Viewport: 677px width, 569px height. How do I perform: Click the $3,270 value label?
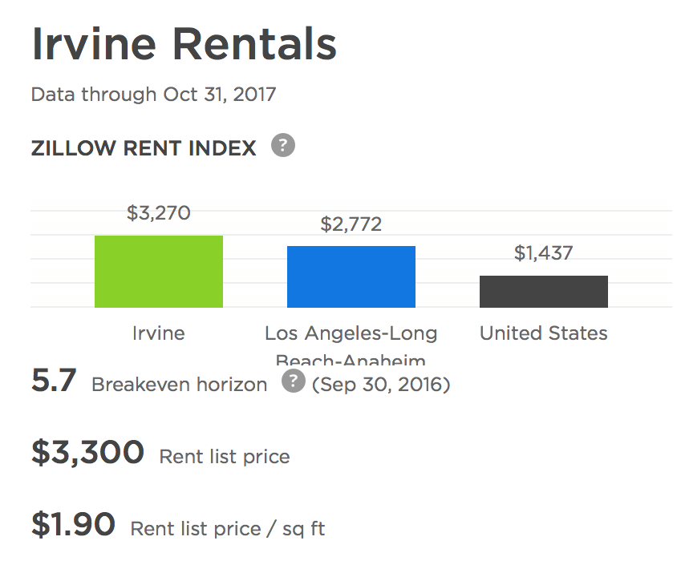pyautogui.click(x=159, y=213)
